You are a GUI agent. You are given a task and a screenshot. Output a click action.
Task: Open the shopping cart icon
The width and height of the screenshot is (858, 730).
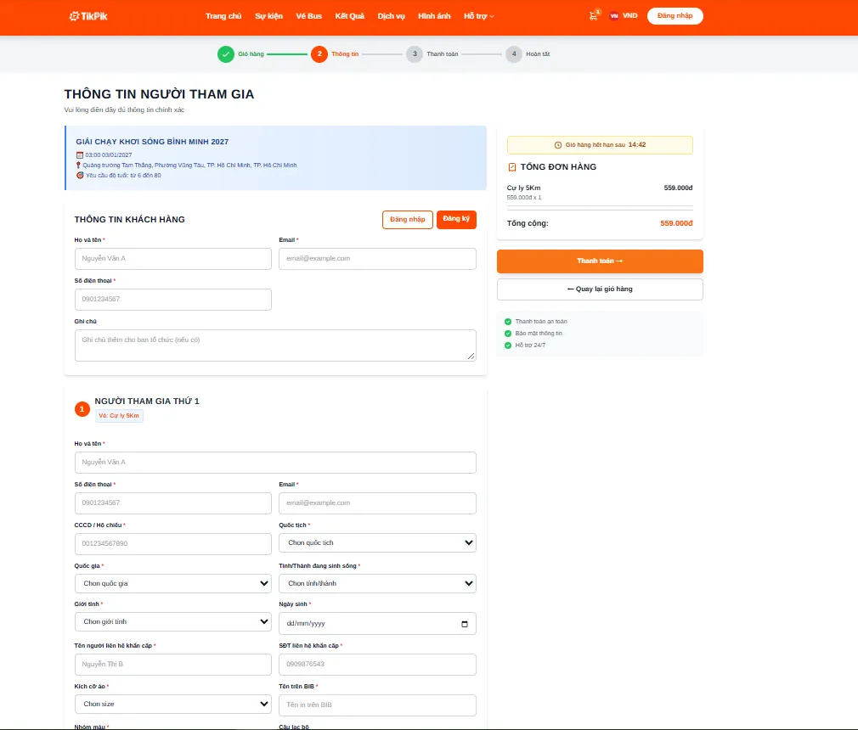pyautogui.click(x=594, y=16)
